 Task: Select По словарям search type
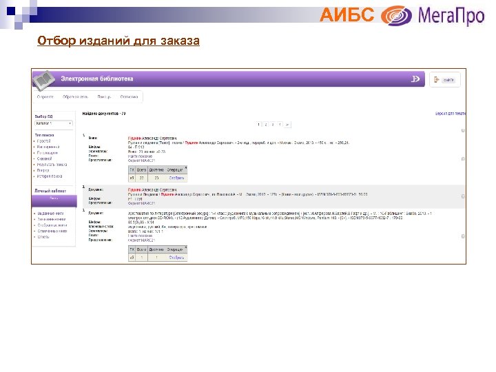[x=48, y=153]
